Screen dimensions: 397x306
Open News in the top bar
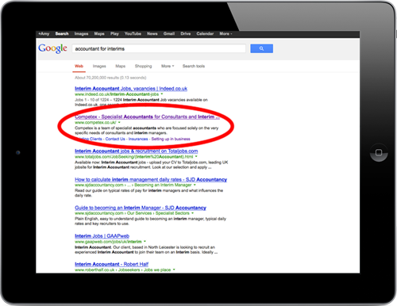pos(152,34)
